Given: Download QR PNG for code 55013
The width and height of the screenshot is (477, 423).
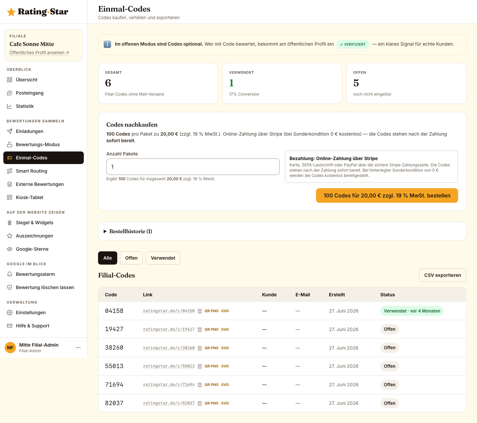Looking at the screenshot, I should click(x=211, y=366).
